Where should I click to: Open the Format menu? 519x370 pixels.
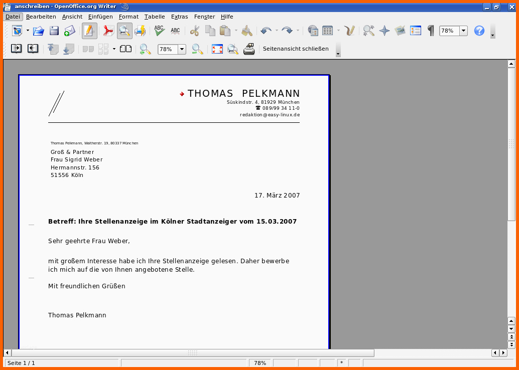[x=128, y=17]
